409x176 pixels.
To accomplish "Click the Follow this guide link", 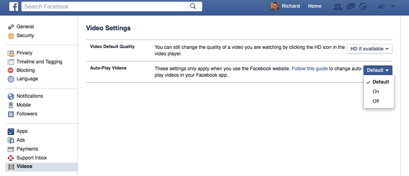I will [309, 69].
